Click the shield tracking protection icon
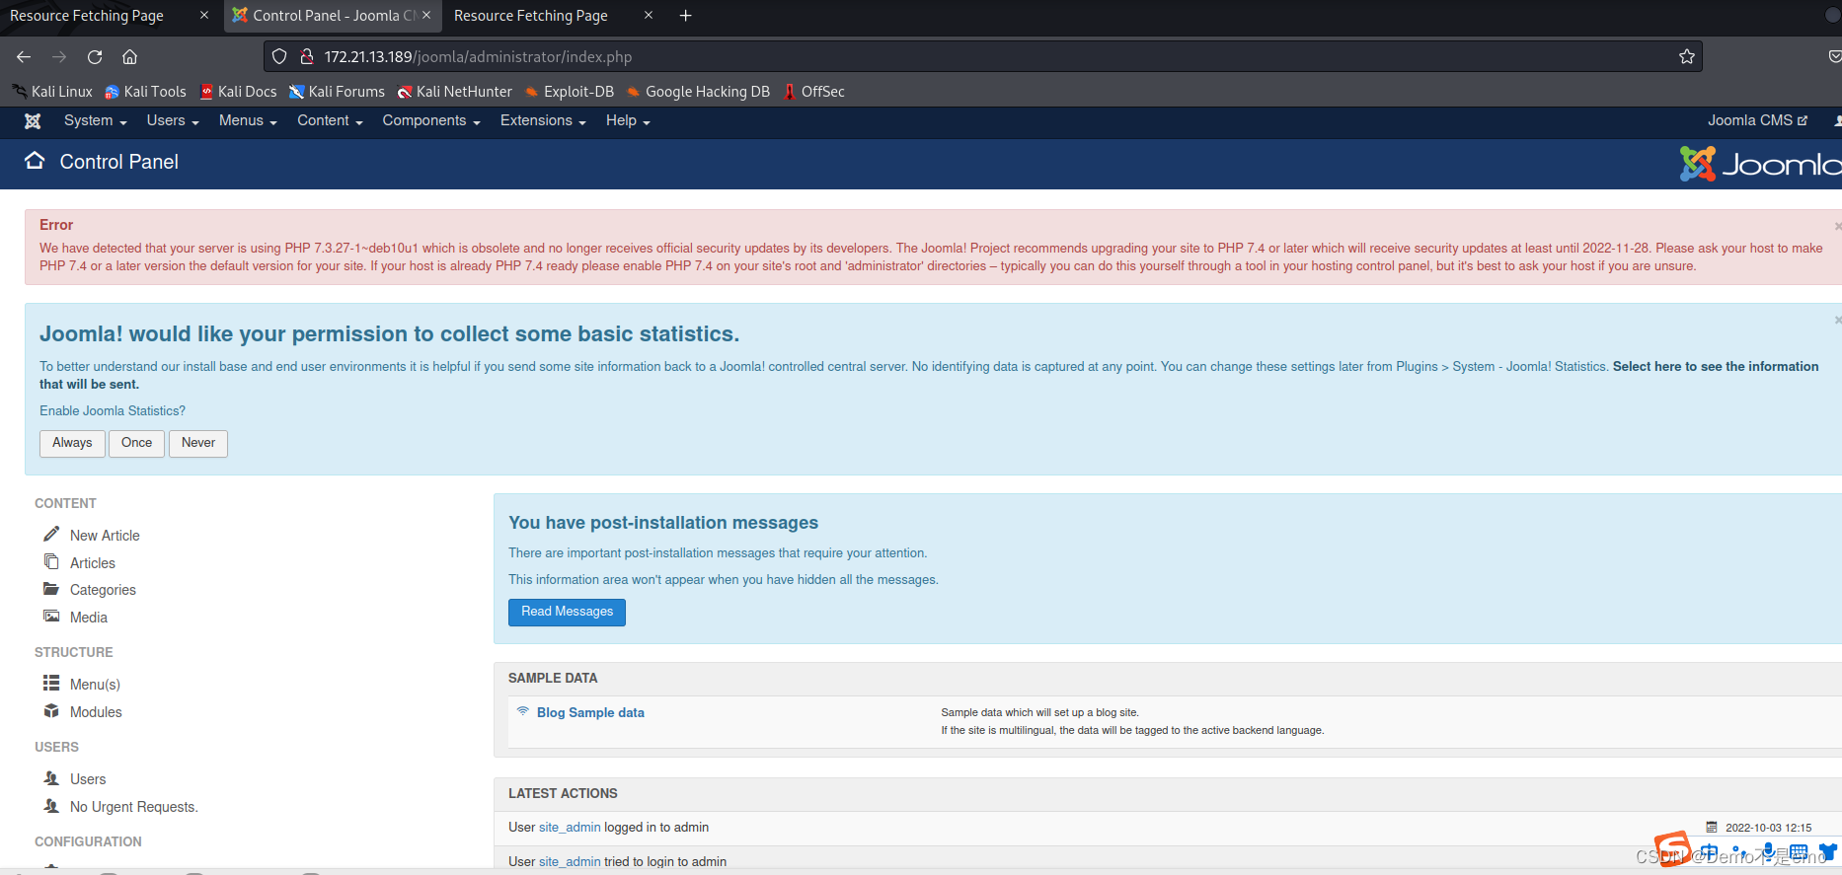1842x875 pixels. click(x=279, y=56)
